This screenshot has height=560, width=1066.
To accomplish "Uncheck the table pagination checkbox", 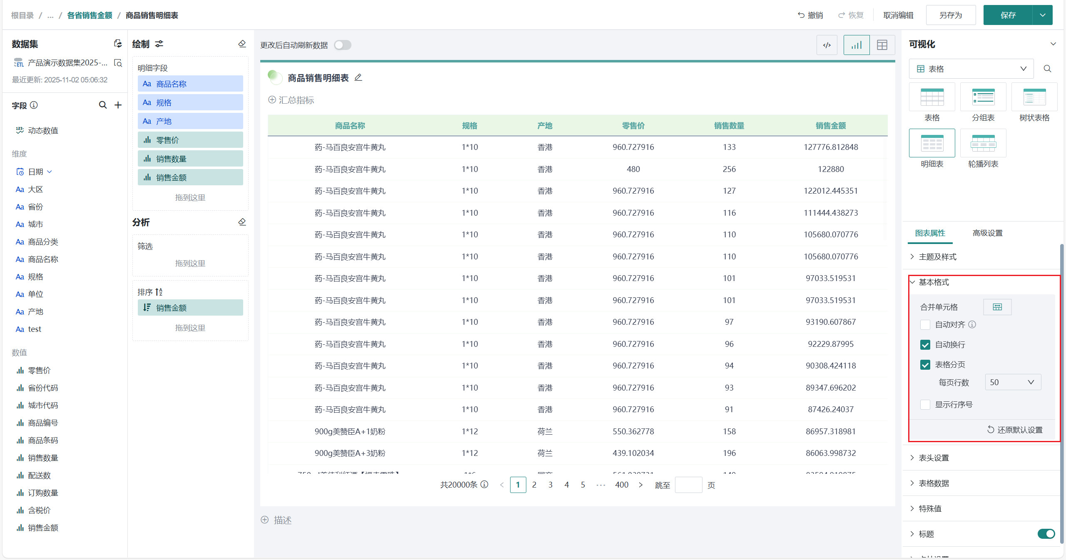I will click(x=925, y=365).
